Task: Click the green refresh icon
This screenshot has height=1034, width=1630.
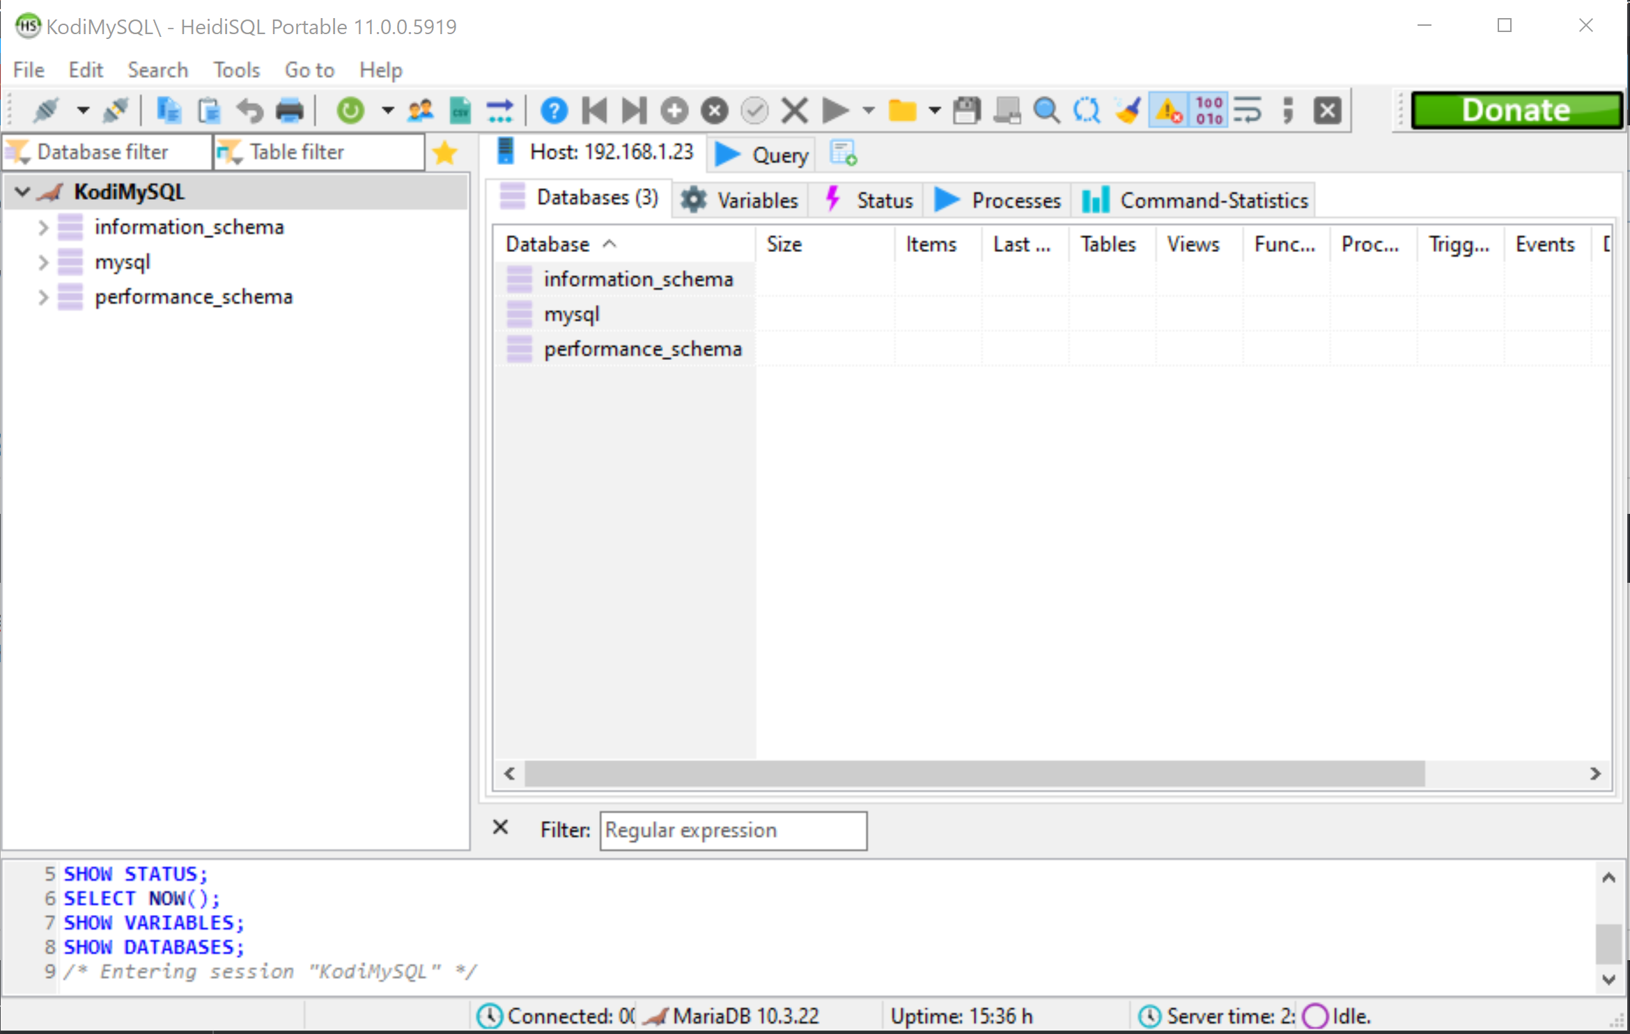Action: click(x=350, y=111)
